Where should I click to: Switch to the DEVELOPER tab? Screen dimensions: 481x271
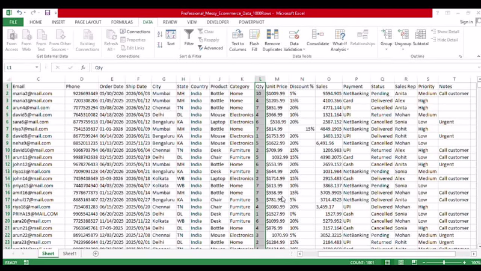218,22
